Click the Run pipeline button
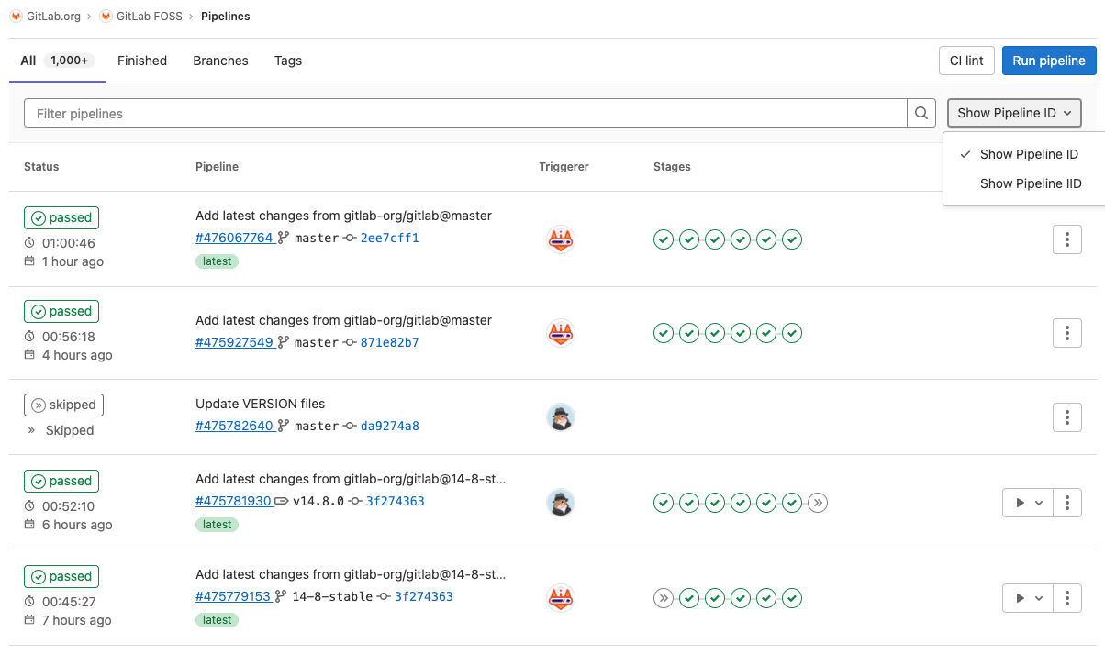The image size is (1105, 655). pyautogui.click(x=1049, y=61)
